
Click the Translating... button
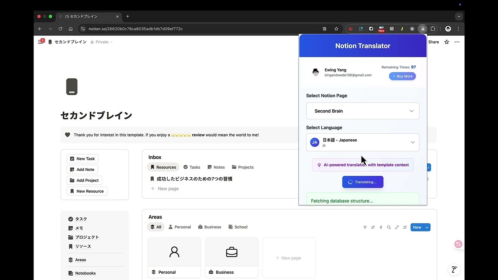[363, 182]
